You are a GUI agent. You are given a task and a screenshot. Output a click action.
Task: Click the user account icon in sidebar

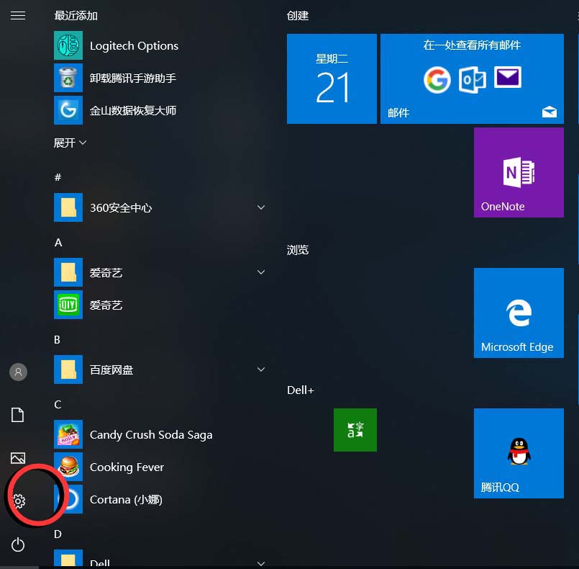(x=18, y=372)
